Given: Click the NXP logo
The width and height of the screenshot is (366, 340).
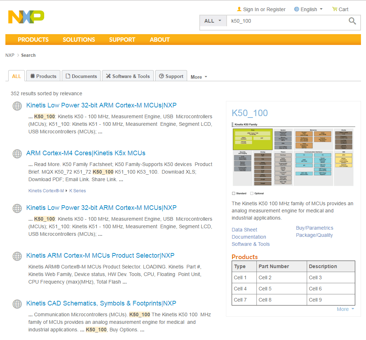Looking at the screenshot, I should pyautogui.click(x=26, y=17).
